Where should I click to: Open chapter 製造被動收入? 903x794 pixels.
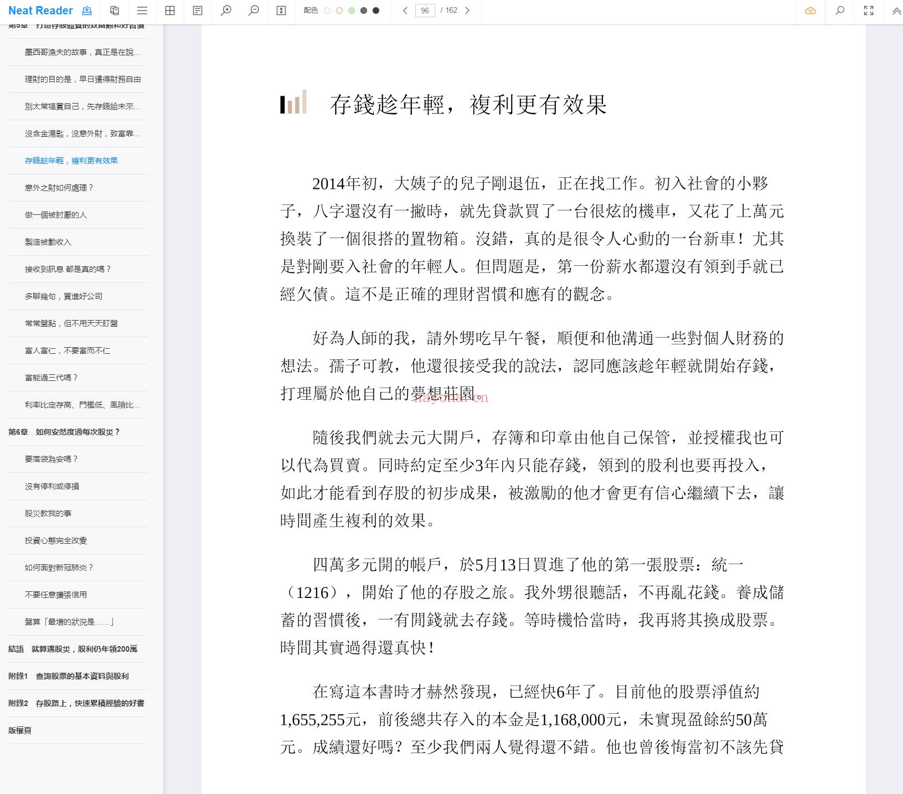point(48,242)
